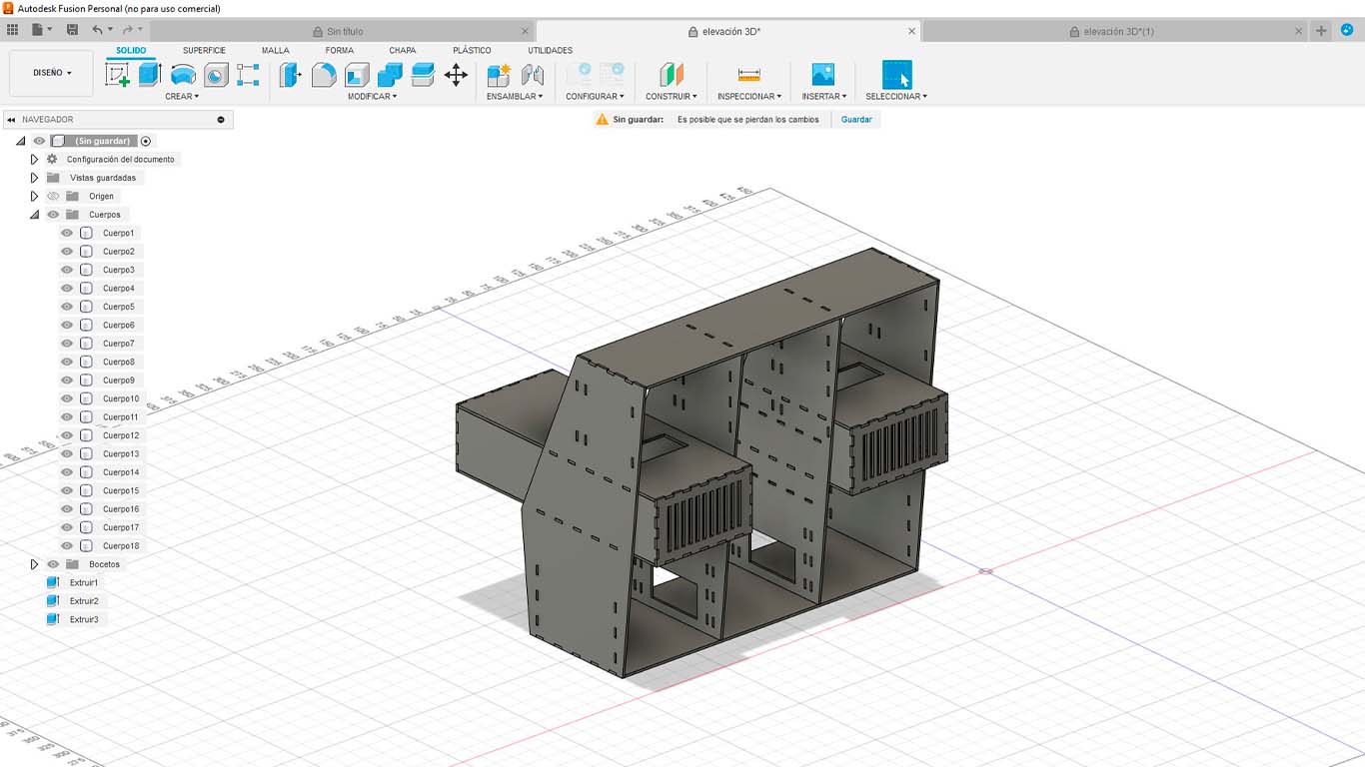
Task: Collapse the NAVEGADOR panel arrows
Action: click(11, 120)
